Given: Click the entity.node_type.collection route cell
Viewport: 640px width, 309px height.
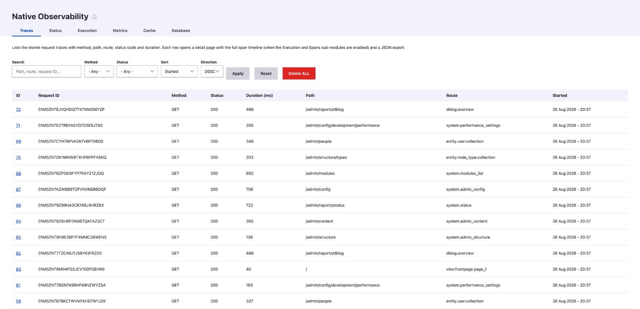Looking at the screenshot, I should (471, 157).
